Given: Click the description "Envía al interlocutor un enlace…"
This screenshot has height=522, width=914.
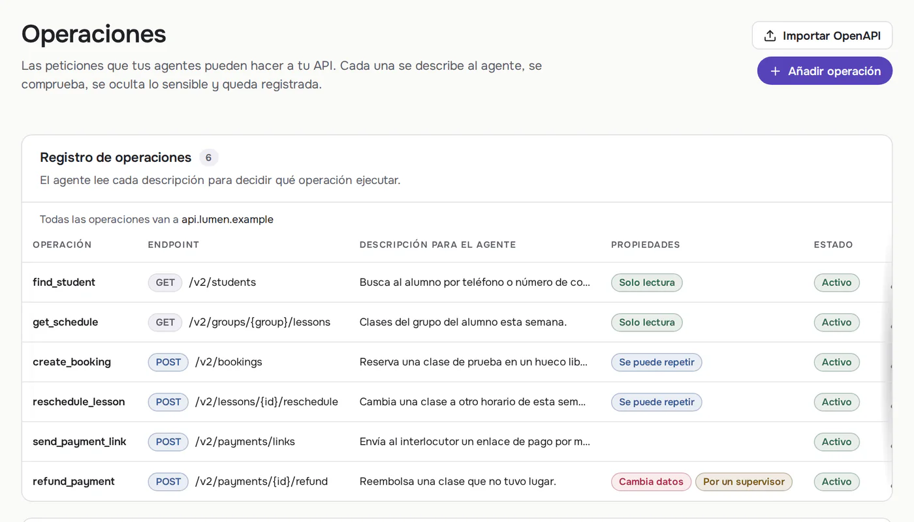Looking at the screenshot, I should point(475,442).
